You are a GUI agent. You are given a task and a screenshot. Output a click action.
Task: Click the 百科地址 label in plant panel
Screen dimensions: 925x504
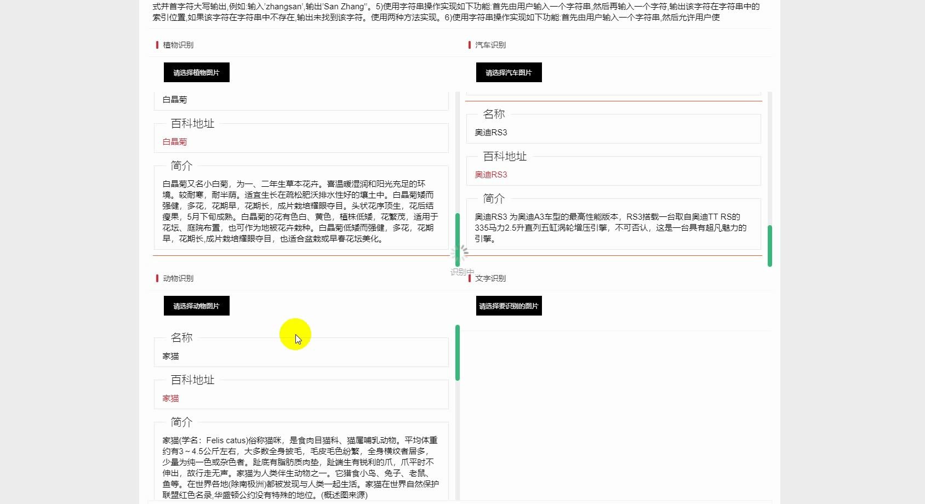[x=192, y=123]
